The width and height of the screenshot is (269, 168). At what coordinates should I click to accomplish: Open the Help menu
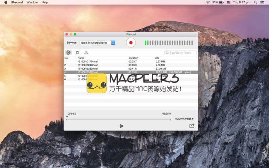point(45,2)
